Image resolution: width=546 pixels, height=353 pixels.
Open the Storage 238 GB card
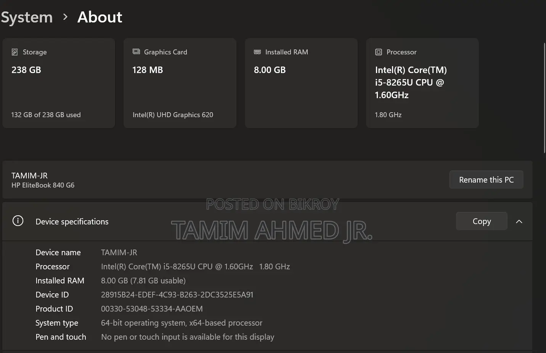59,83
